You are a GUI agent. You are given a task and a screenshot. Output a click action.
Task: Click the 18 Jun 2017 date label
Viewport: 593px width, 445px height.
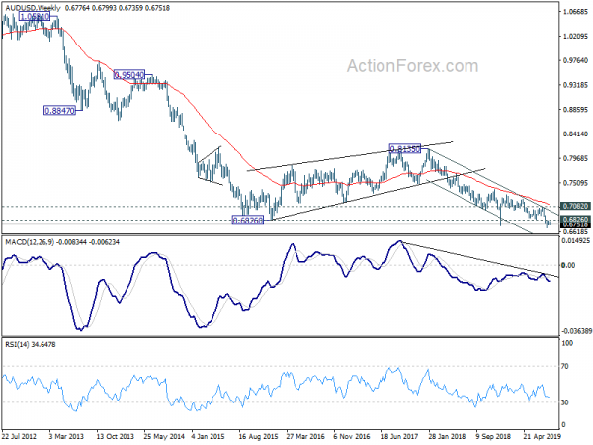[x=399, y=436]
